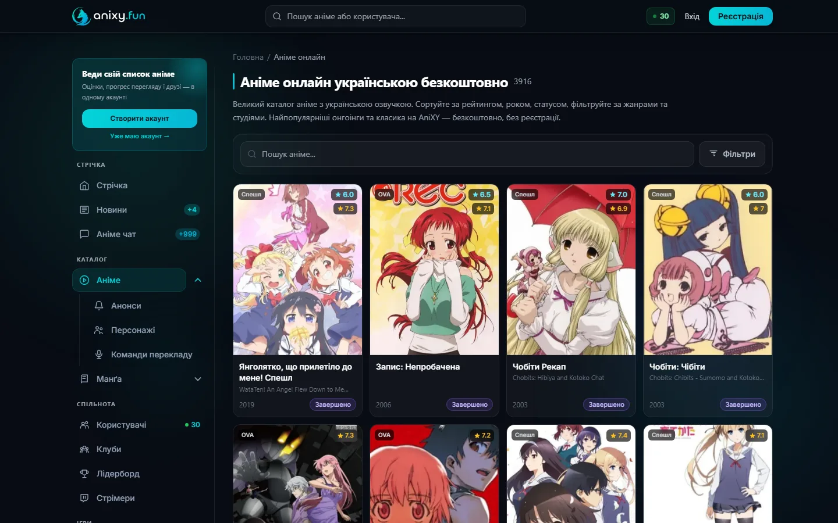Expand the Манґа submenu chevron
This screenshot has height=523, width=838.
(x=198, y=379)
